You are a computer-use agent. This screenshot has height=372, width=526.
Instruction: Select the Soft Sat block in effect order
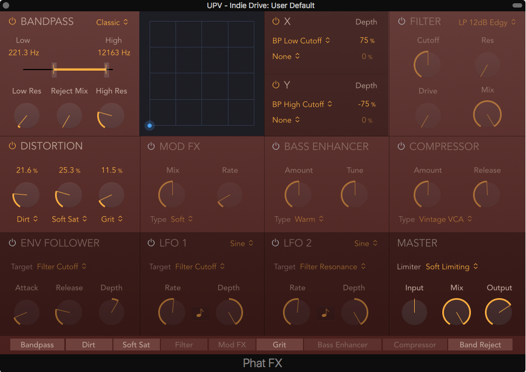click(x=136, y=345)
